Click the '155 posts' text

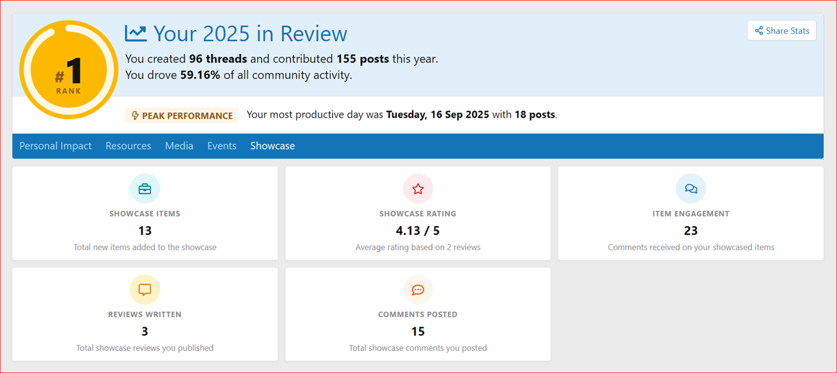point(363,59)
